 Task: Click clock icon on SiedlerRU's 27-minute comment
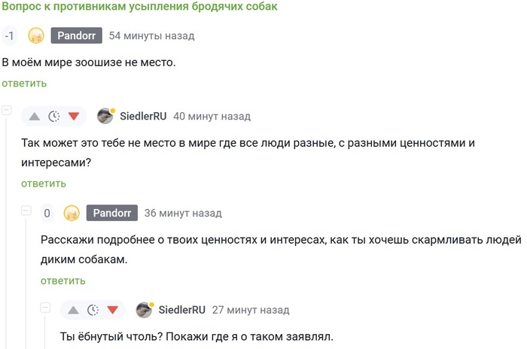[x=93, y=310]
